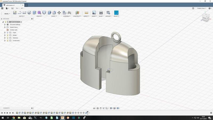Image resolution: width=213 pixels, height=120 pixels.
Task: Select the Move/Copy arrows tool
Action: [59, 13]
